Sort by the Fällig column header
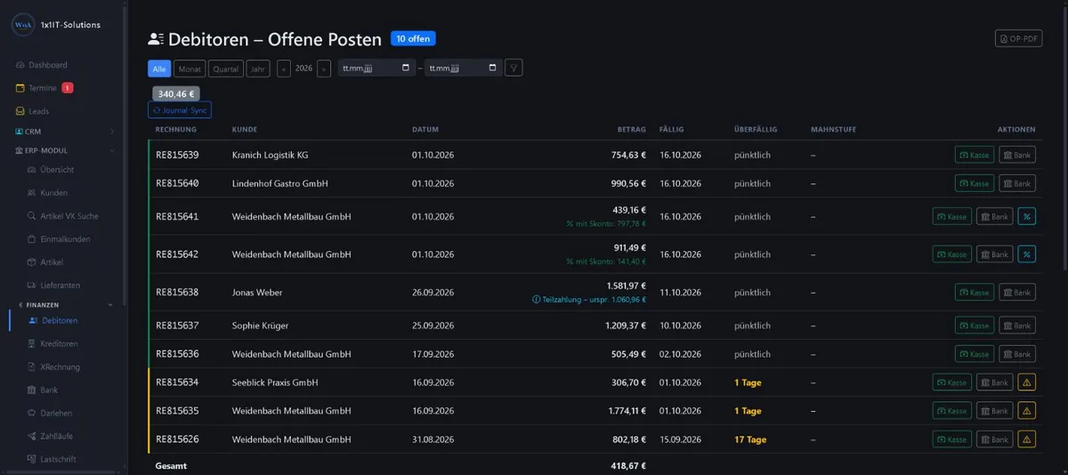1068x475 pixels. pos(672,129)
